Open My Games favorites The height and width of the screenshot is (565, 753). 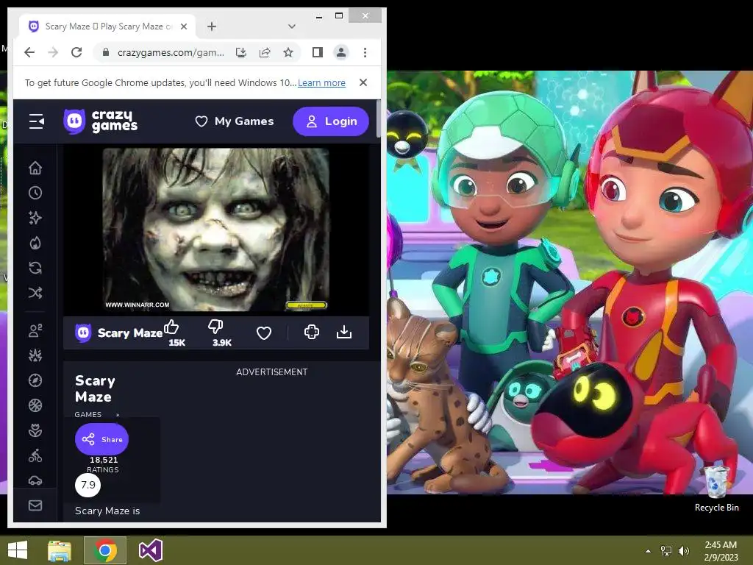tap(235, 121)
